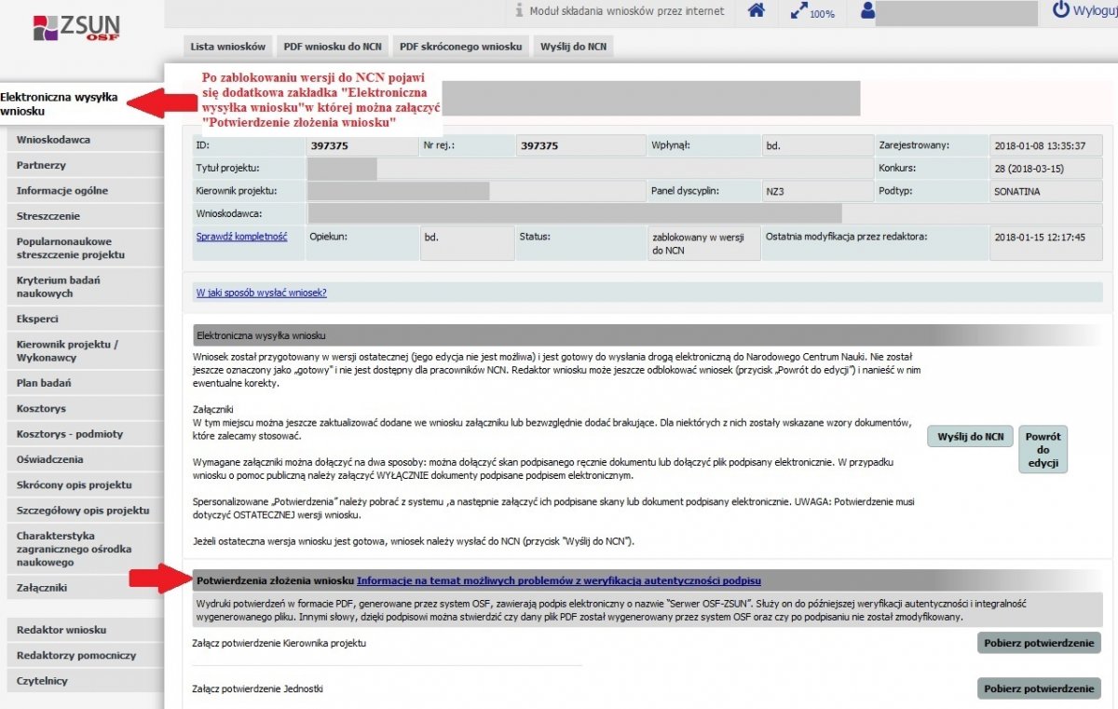Open Popularnonaukowe streszczenie projektu section

coord(85,248)
